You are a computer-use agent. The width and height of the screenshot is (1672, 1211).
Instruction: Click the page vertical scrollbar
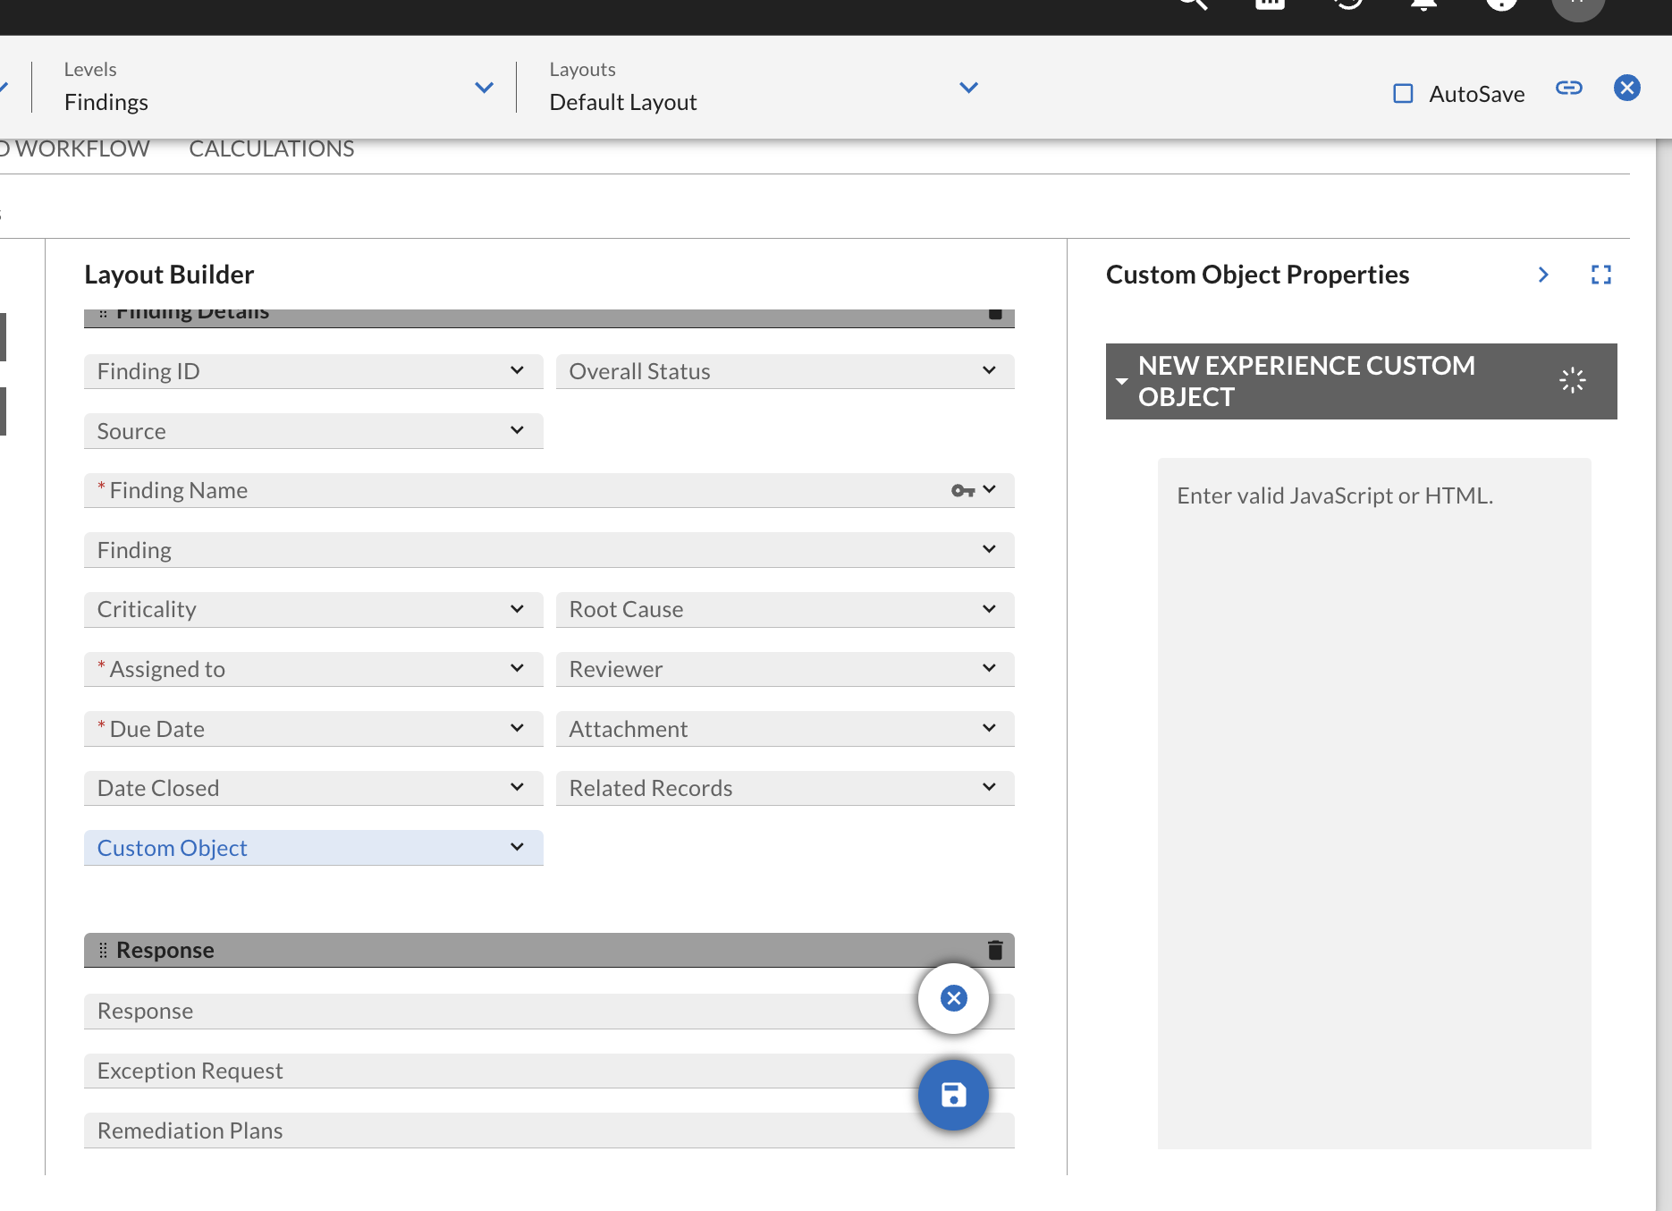coord(1664,674)
